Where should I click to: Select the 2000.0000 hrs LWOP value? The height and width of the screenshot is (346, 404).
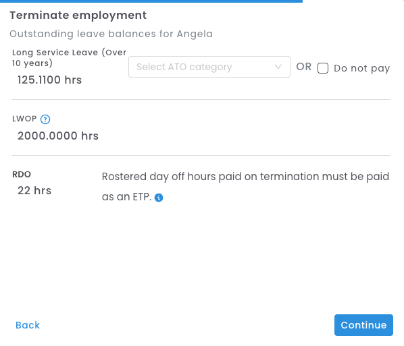(x=58, y=136)
